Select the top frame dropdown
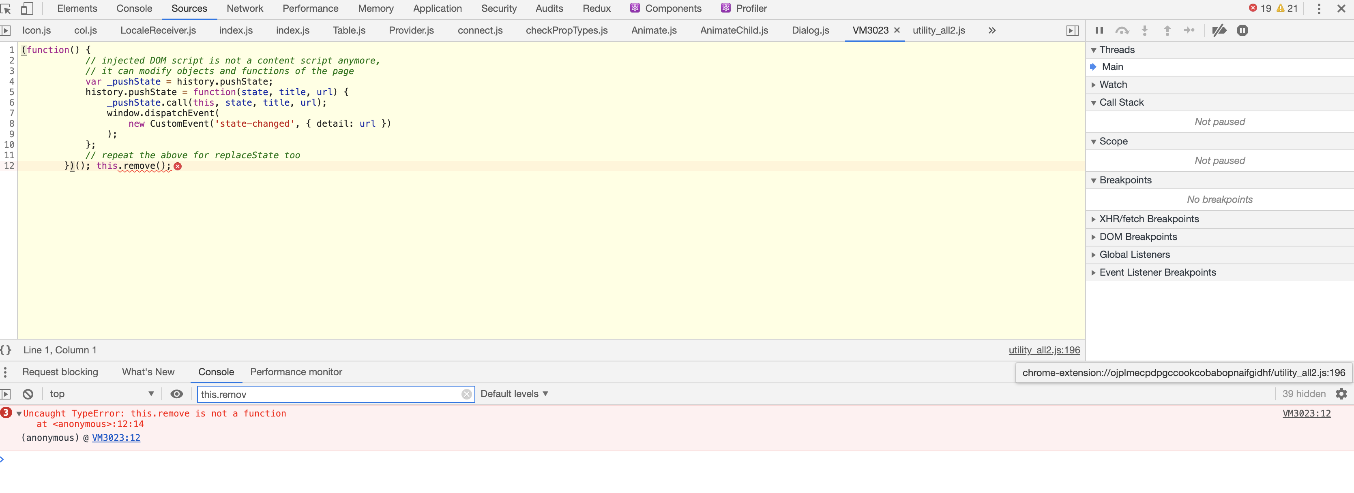The width and height of the screenshot is (1354, 493). pyautogui.click(x=99, y=394)
